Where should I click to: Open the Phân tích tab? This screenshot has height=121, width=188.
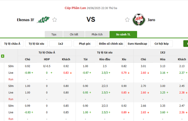click(97, 34)
